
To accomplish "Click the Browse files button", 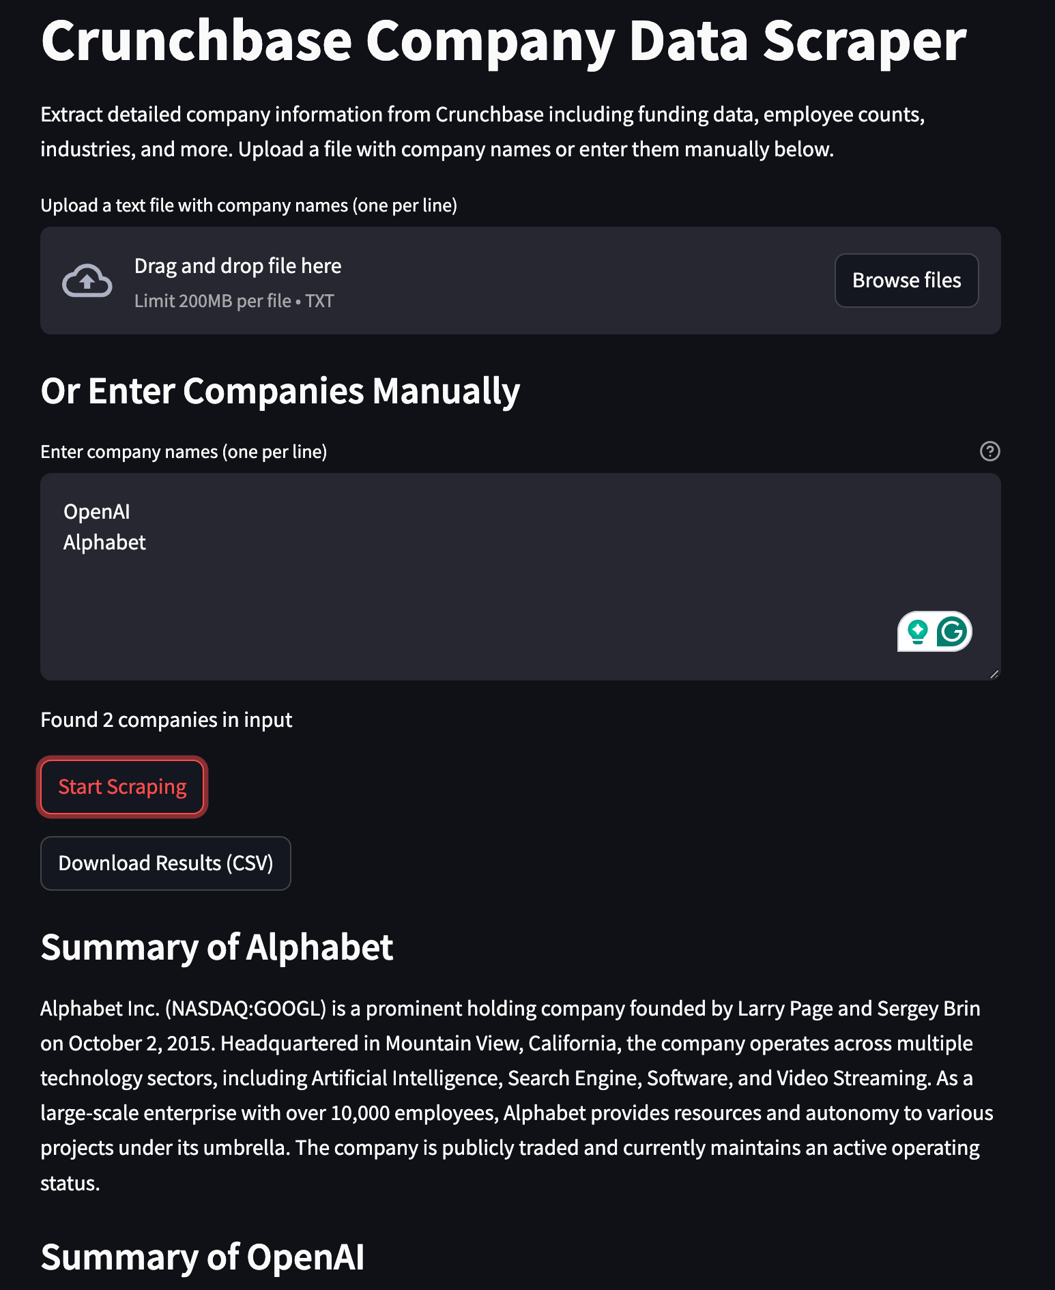I will 906,280.
